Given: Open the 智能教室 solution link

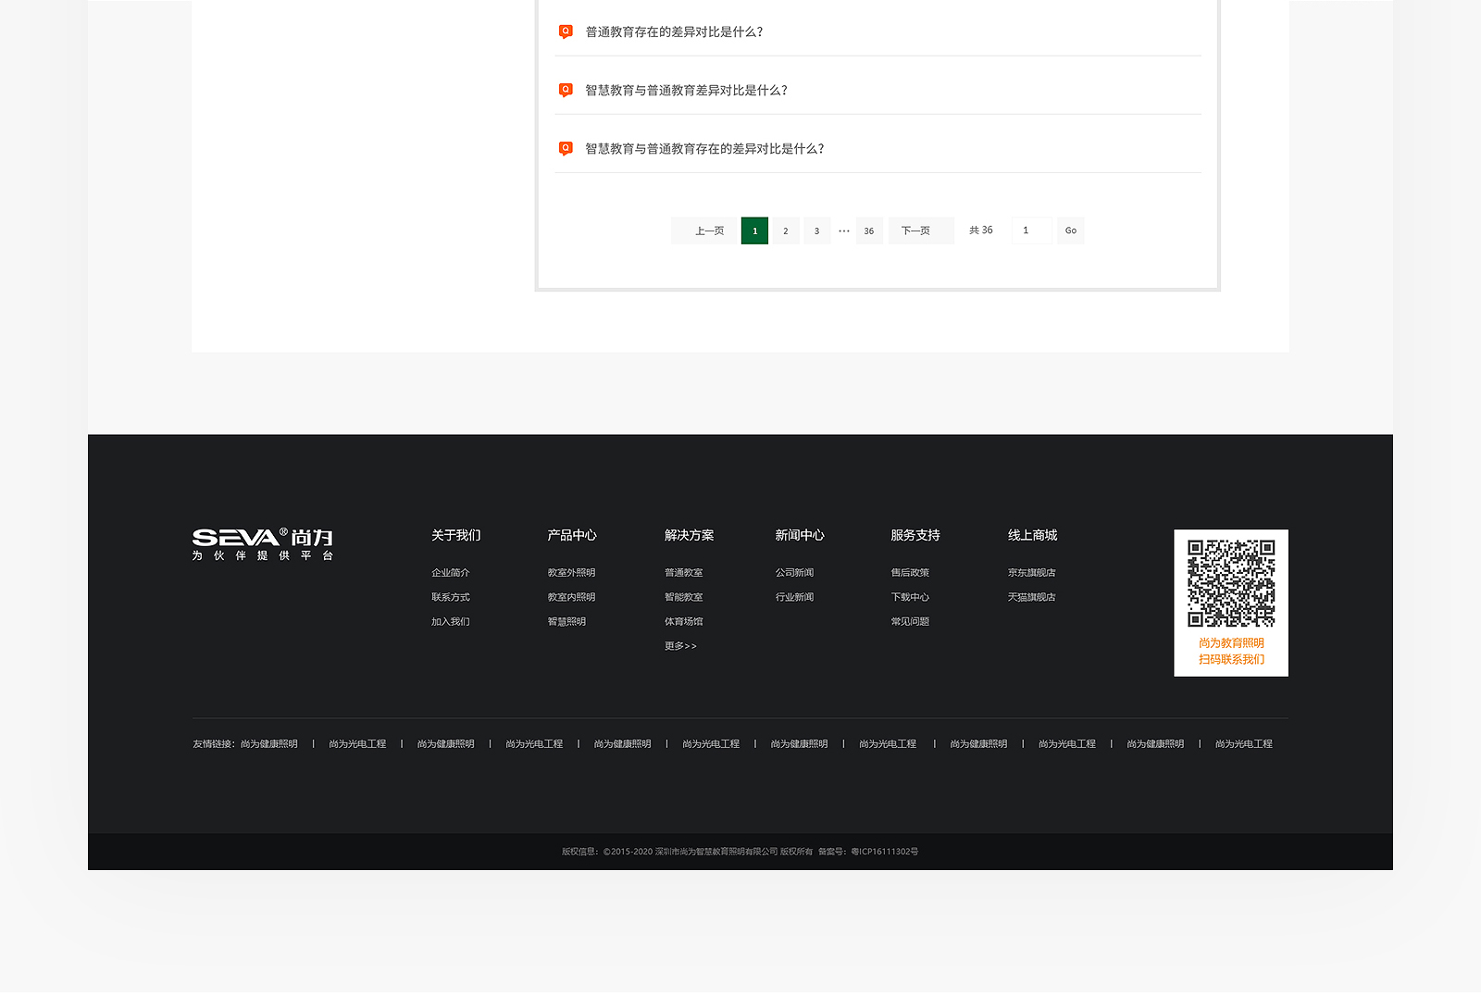Looking at the screenshot, I should 684,597.
